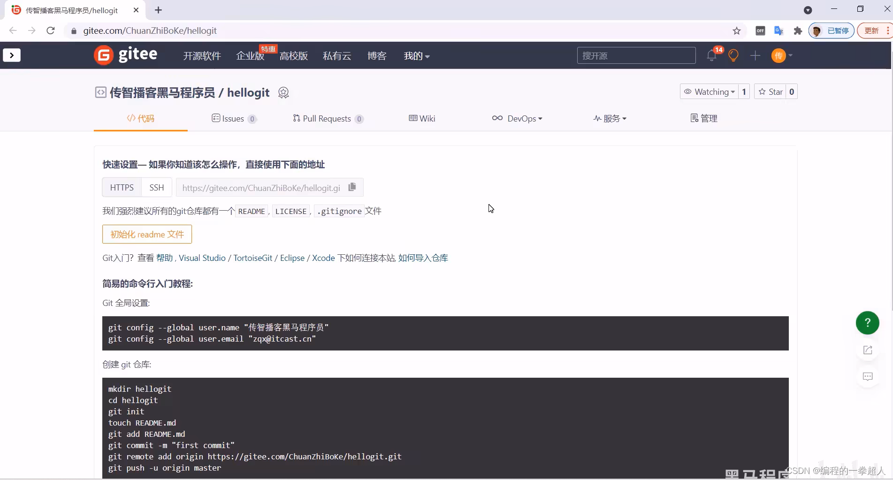Open 博客 in the top navigation

377,56
